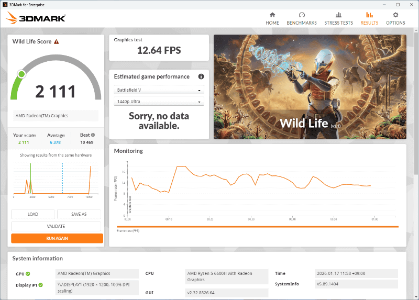Click the Wild Life Score warning icon
The image size is (419, 300).
[57, 42]
